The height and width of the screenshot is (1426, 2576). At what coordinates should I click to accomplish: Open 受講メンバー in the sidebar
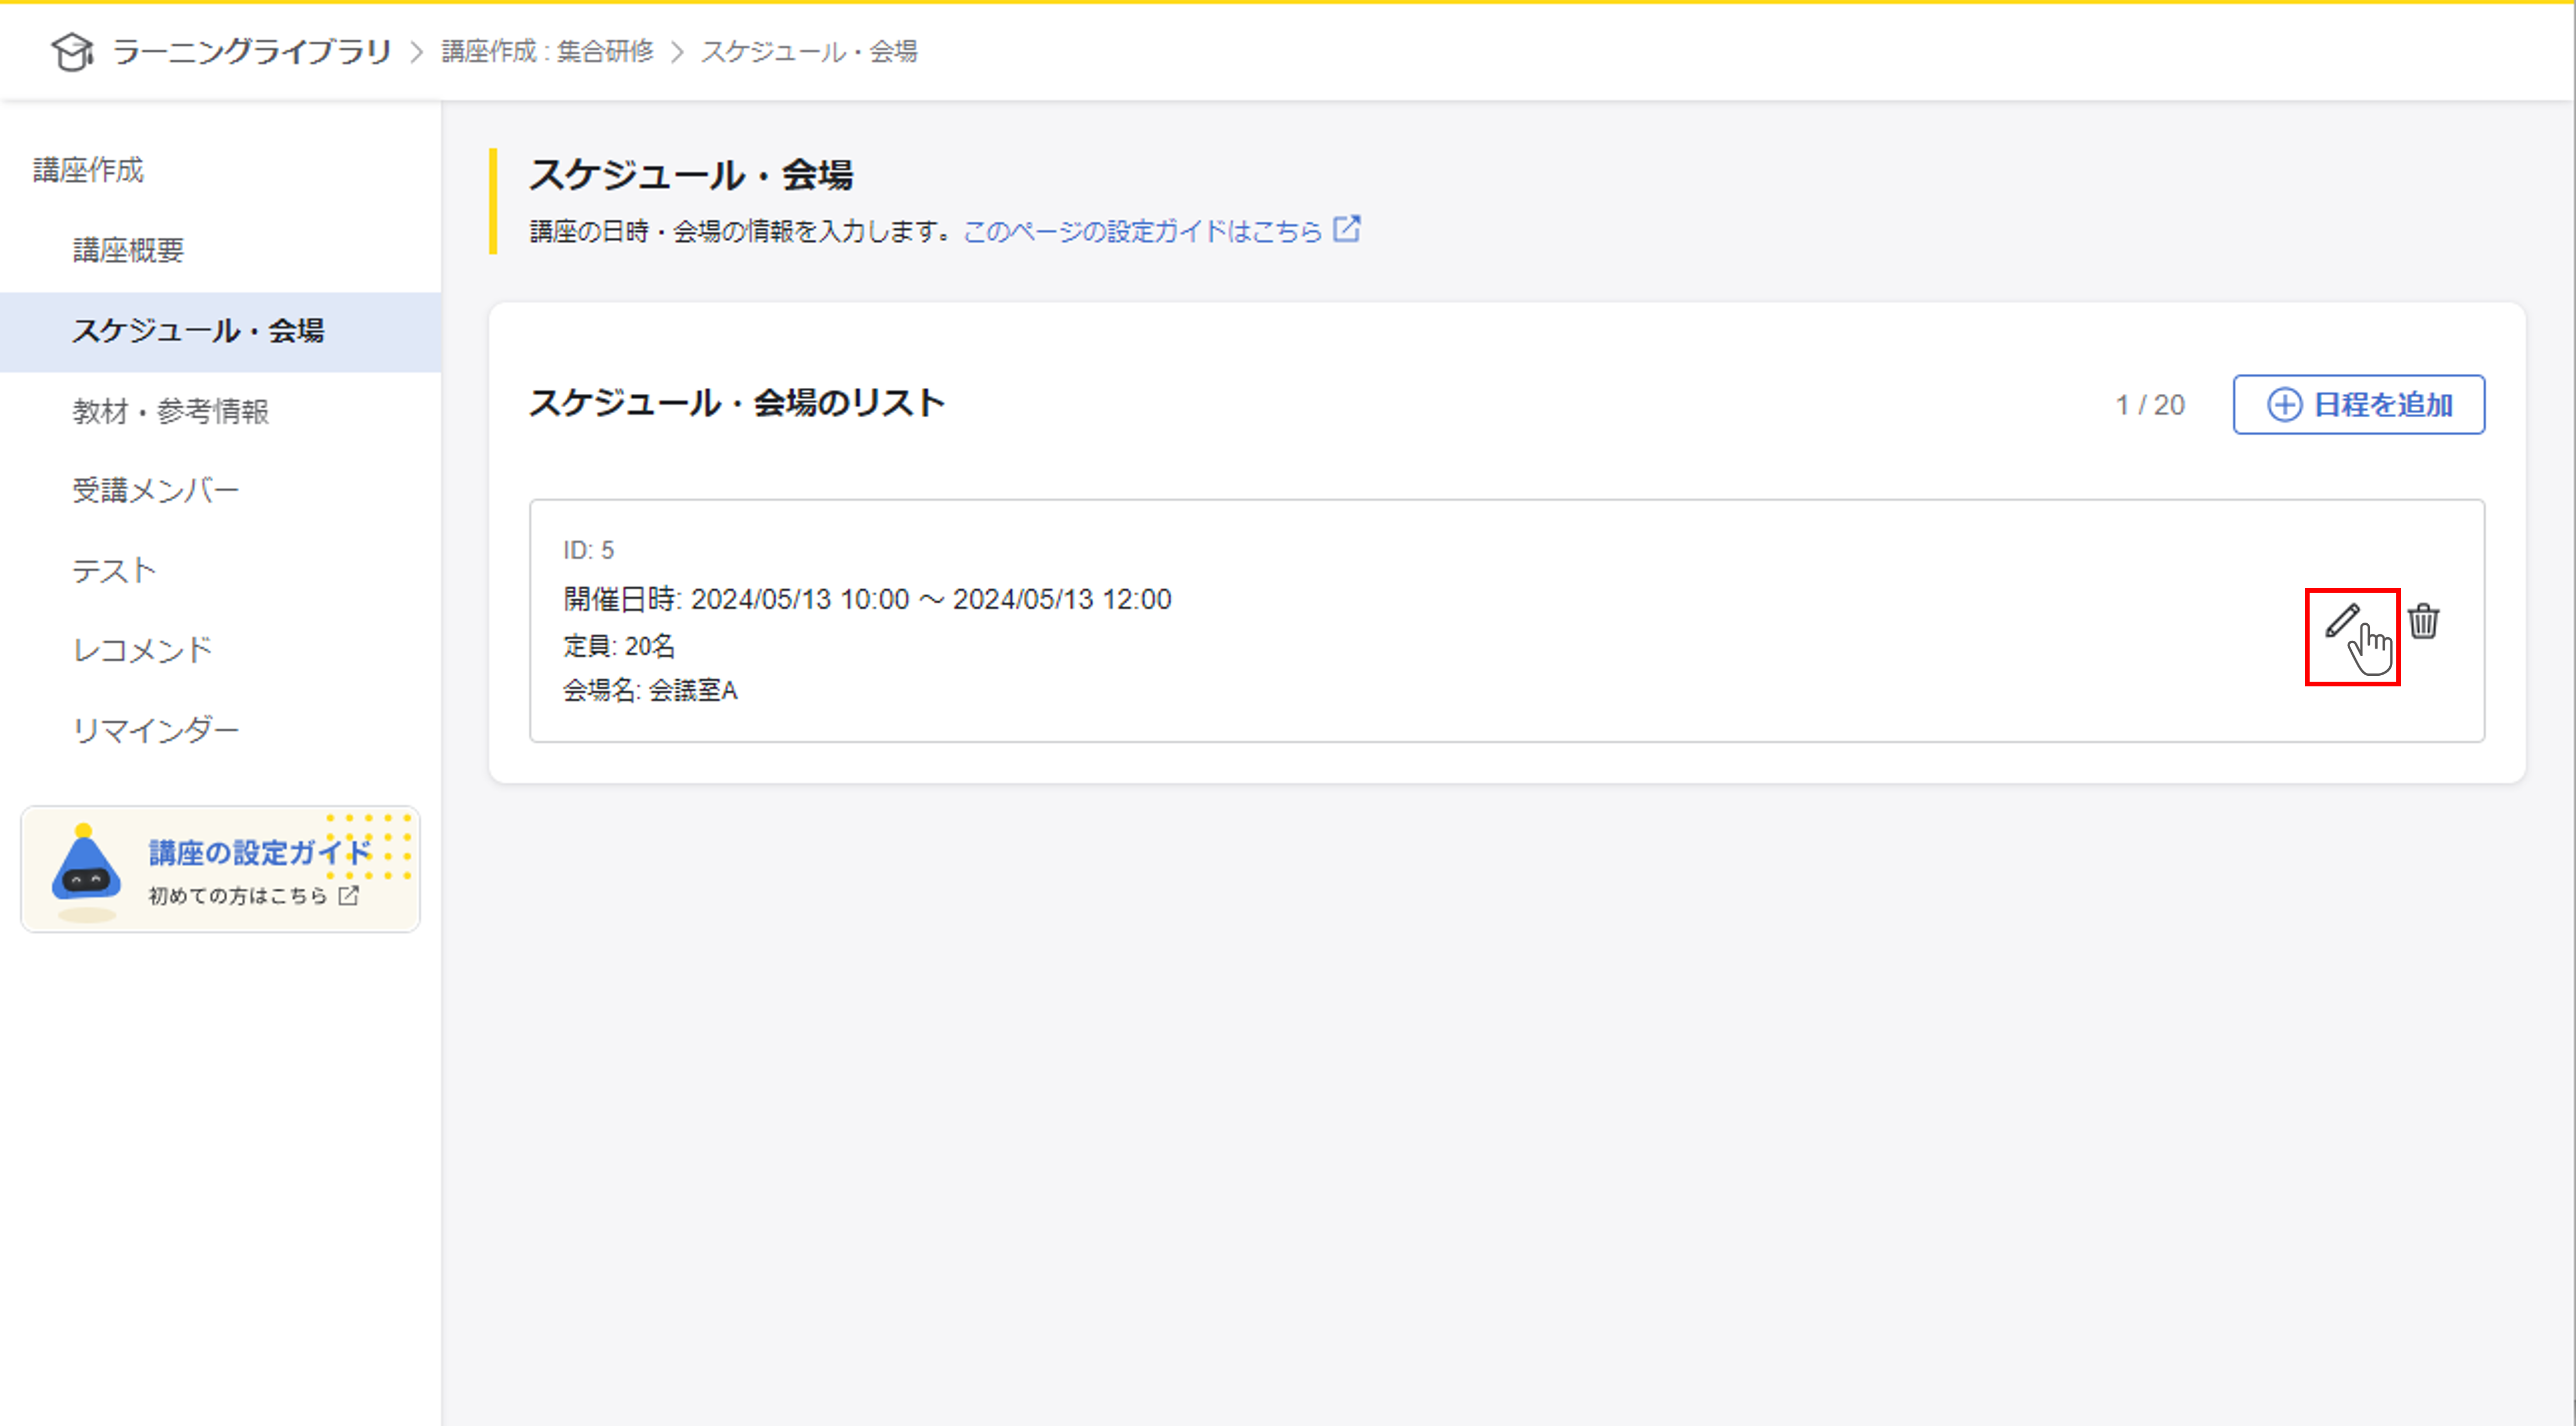(x=155, y=491)
